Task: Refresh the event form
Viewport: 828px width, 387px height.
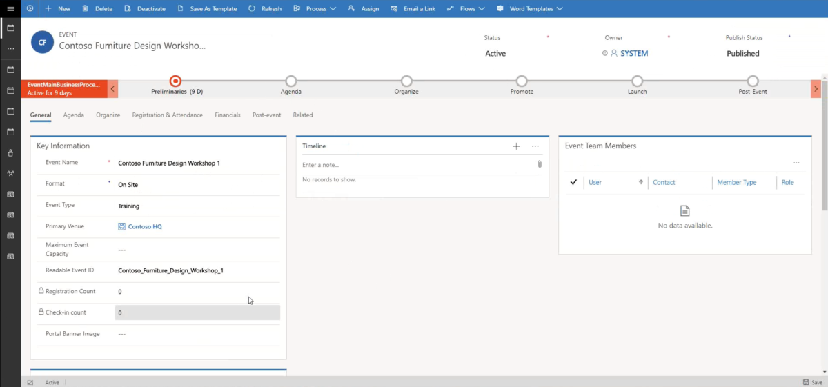Action: pyautogui.click(x=265, y=8)
